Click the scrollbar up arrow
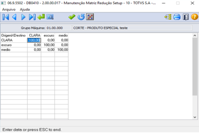Image resolution: width=199 pixels, height=133 pixels. (195, 36)
